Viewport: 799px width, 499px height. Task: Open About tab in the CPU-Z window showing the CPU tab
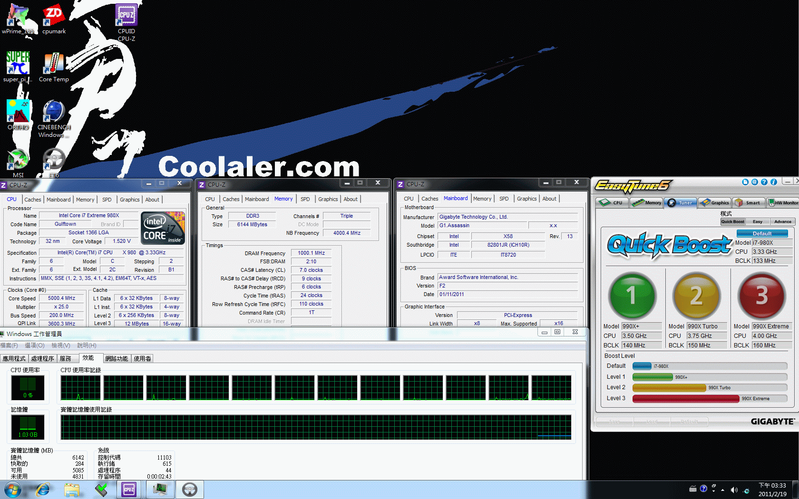point(152,200)
